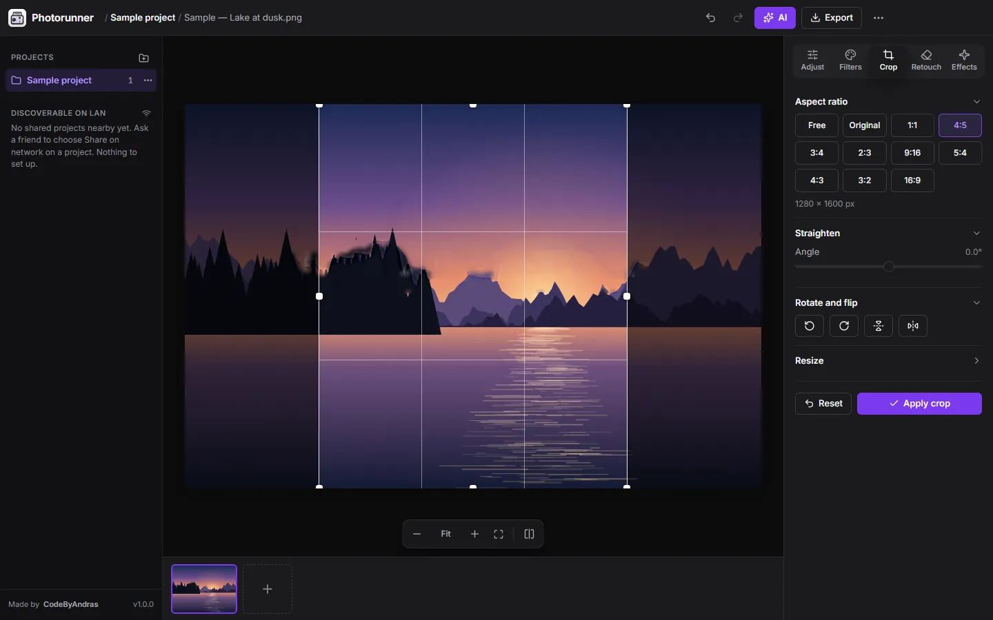Reset the crop settings

pos(823,404)
